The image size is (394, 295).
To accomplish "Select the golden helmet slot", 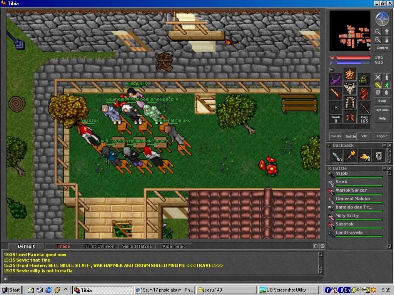I will pyautogui.click(x=350, y=74).
